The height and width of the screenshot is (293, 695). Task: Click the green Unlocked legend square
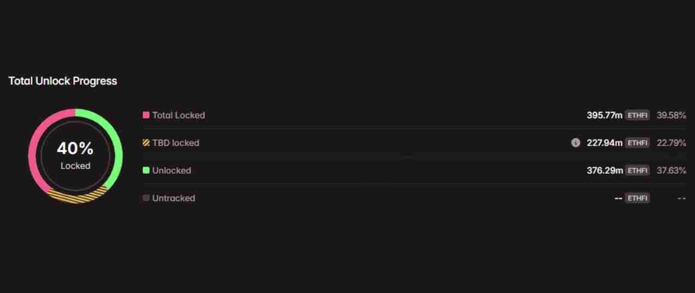[146, 170]
